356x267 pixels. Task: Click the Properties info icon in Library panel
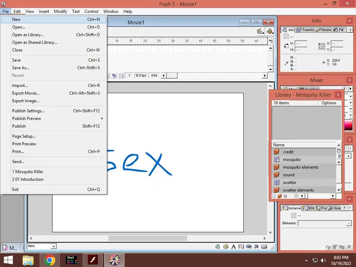285,196
